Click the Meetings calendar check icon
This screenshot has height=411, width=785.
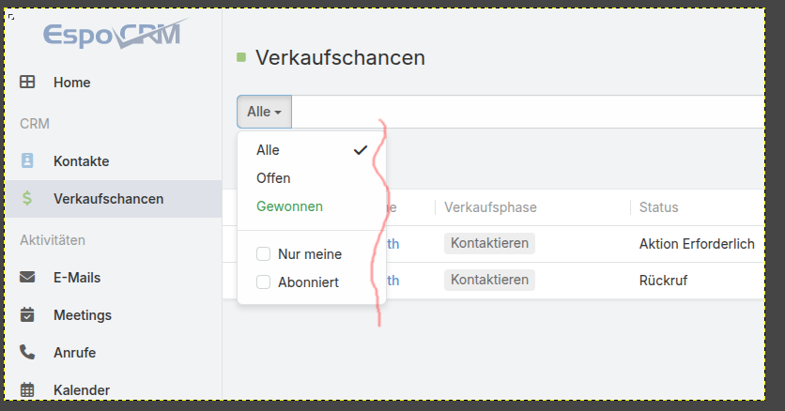[x=27, y=315]
